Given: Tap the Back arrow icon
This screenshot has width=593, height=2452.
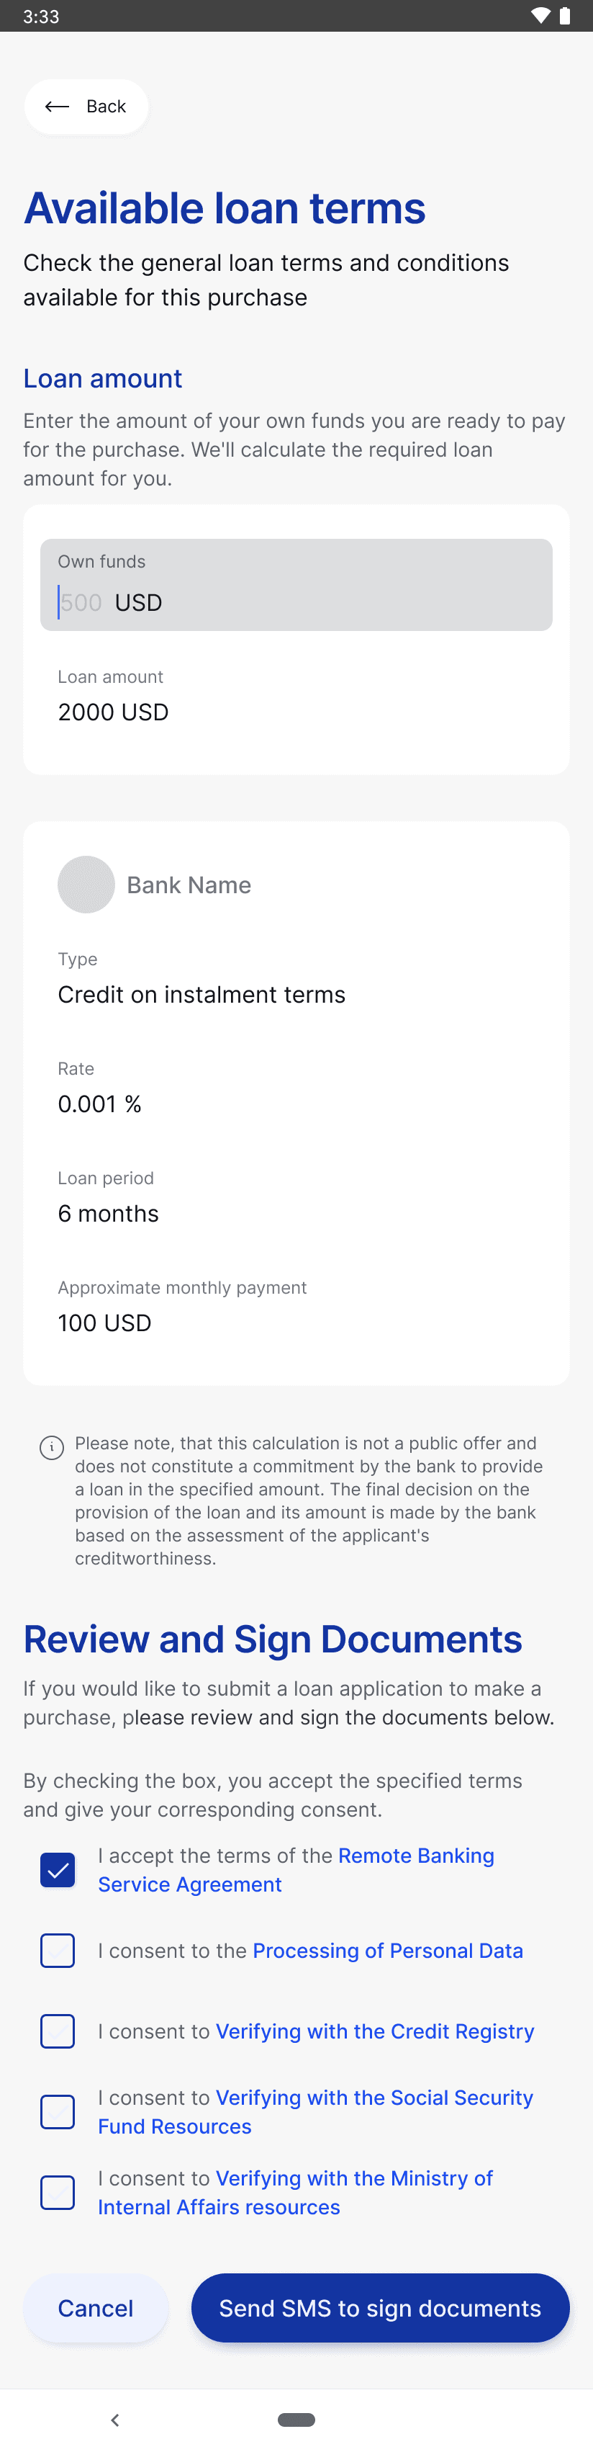Looking at the screenshot, I should click(x=57, y=107).
